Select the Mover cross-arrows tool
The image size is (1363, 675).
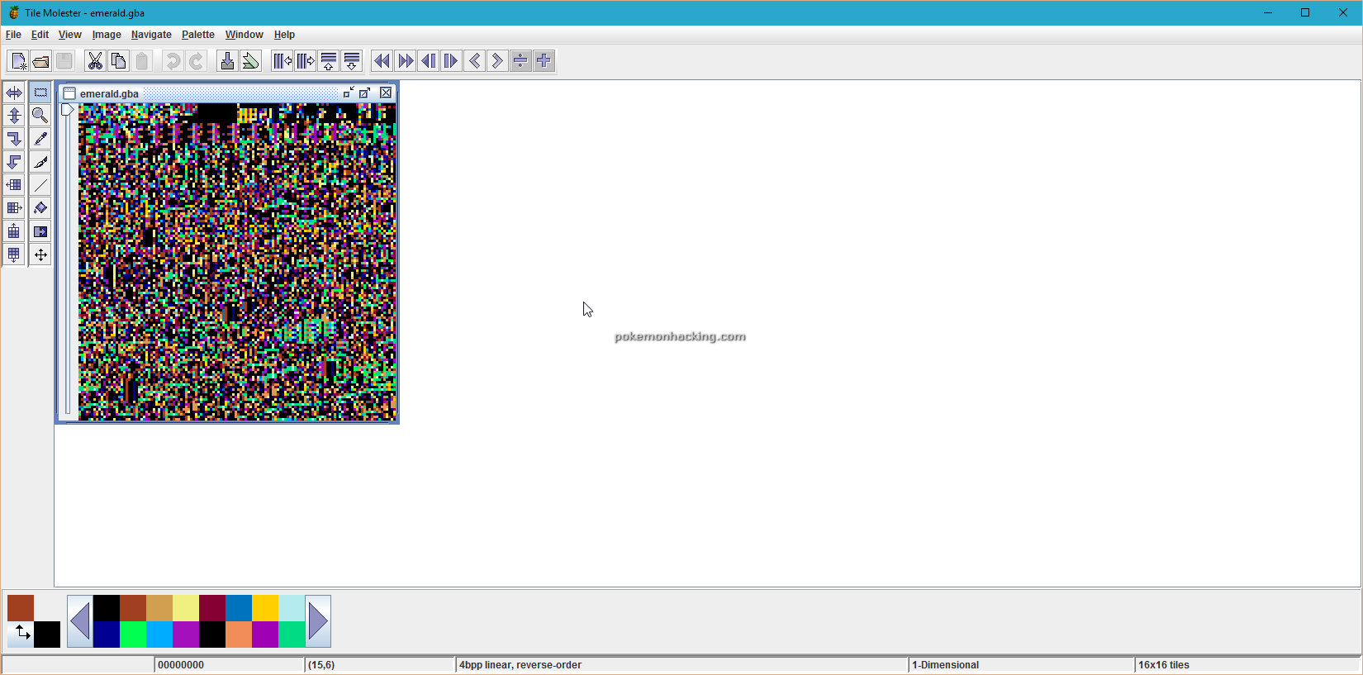pos(40,254)
